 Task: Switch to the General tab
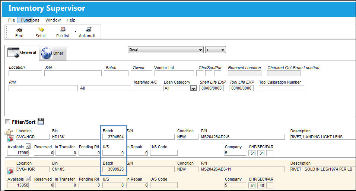(x=22, y=52)
